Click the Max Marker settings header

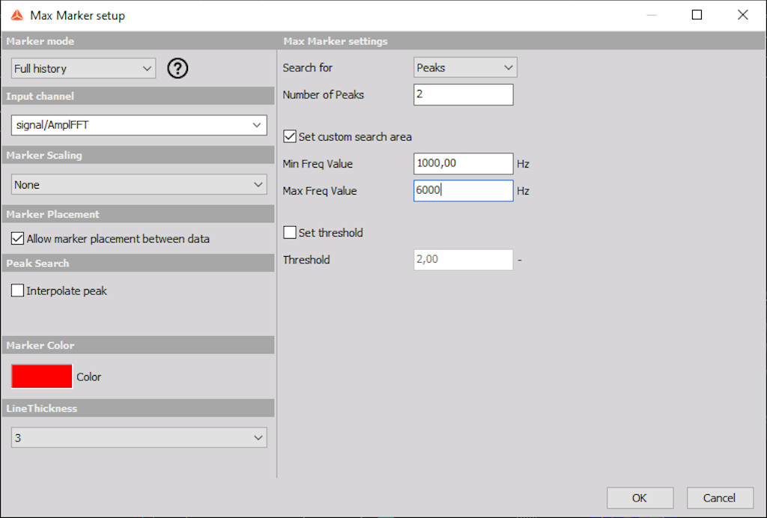[x=522, y=41]
